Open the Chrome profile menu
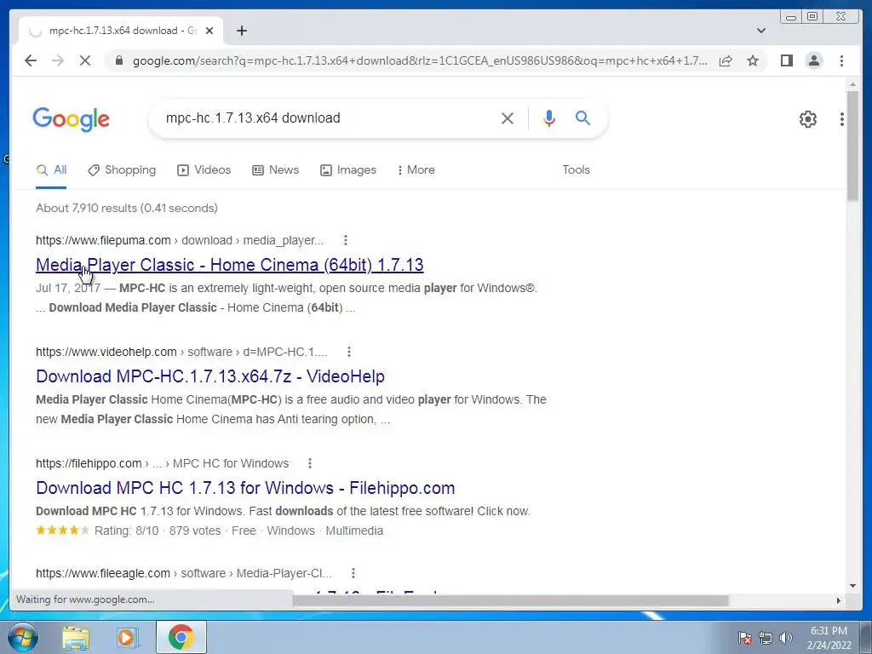The image size is (872, 654). pyautogui.click(x=813, y=60)
